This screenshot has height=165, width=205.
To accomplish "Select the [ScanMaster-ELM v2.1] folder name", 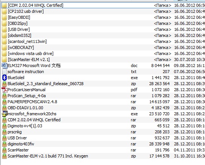I will (x=29, y=60).
